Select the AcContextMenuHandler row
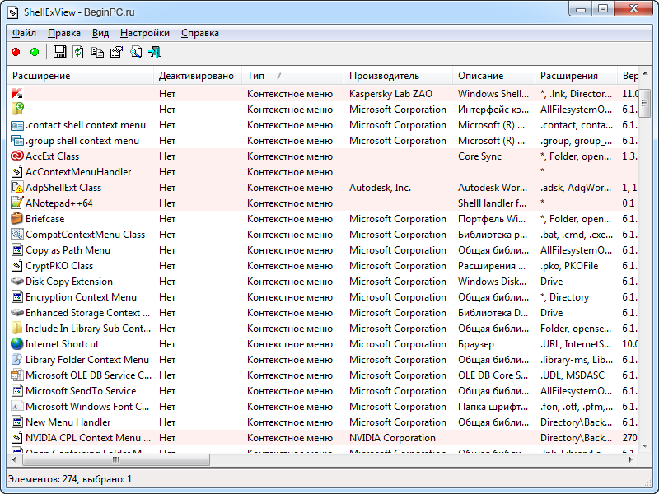659x494 pixels. click(x=322, y=172)
